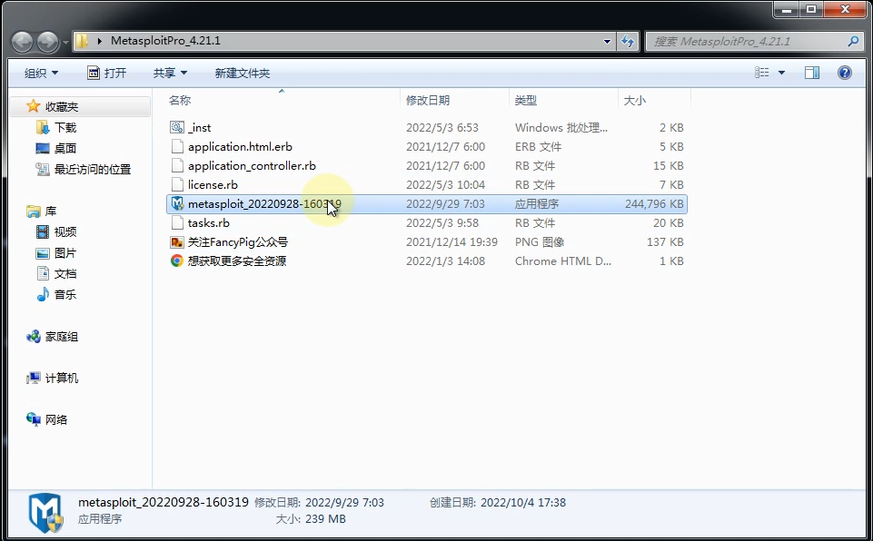This screenshot has height=541, width=873.
Task: Open the 文档 library
Action: 65,273
